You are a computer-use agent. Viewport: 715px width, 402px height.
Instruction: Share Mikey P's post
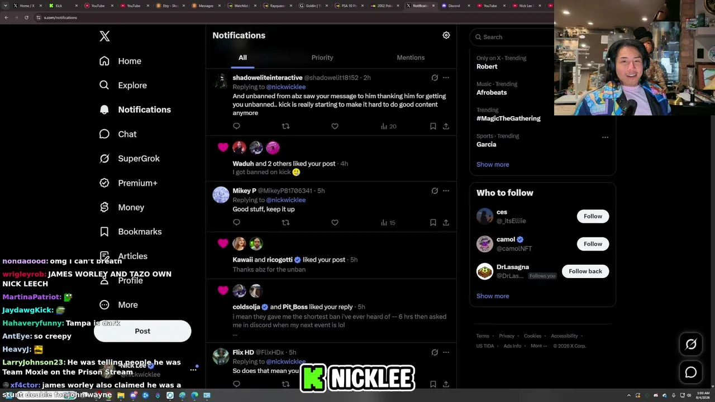[x=446, y=222]
